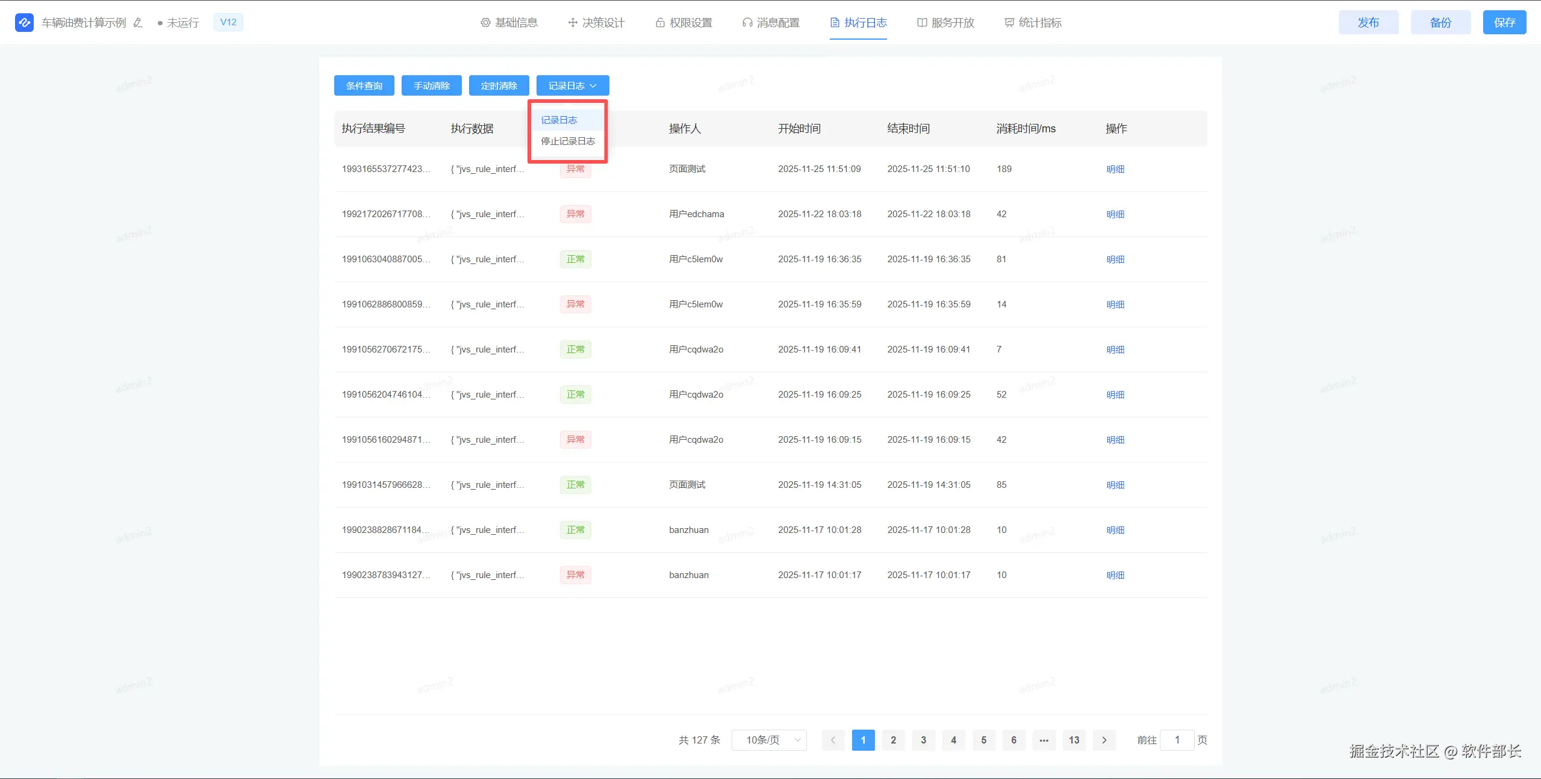Expand the 记录日志 dropdown button
1541x779 pixels.
tap(573, 86)
